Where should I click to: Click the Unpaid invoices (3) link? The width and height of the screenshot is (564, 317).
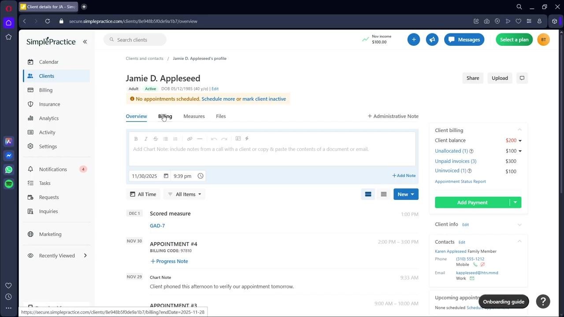456,161
